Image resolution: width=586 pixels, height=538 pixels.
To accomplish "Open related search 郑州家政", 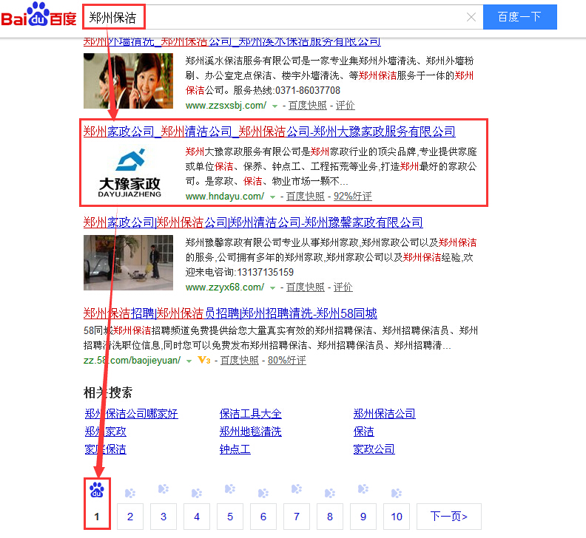I will point(105,432).
